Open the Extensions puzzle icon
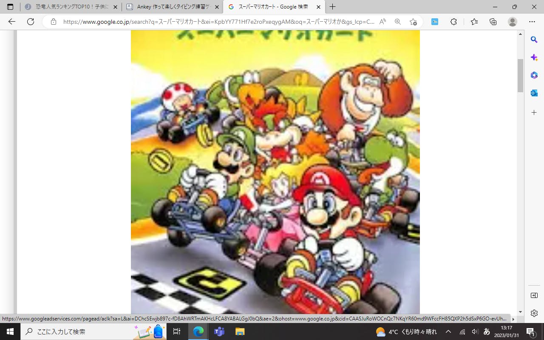The image size is (544, 340). click(x=453, y=22)
